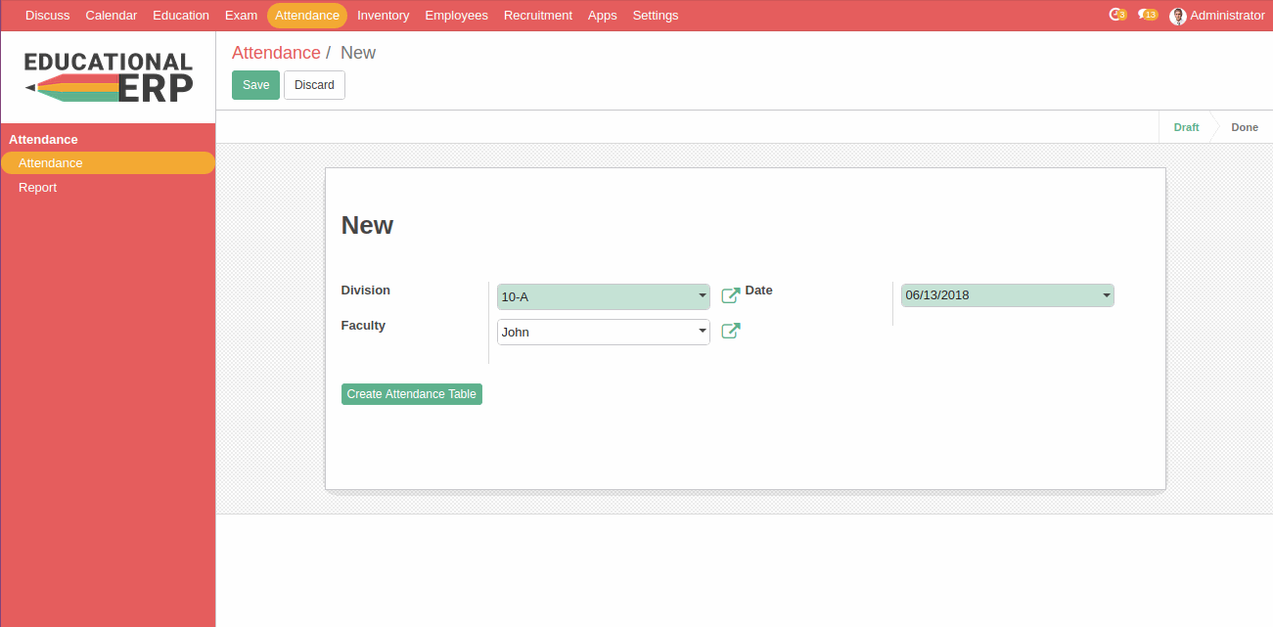
Task: Switch to the Exam menu
Action: [x=241, y=16]
